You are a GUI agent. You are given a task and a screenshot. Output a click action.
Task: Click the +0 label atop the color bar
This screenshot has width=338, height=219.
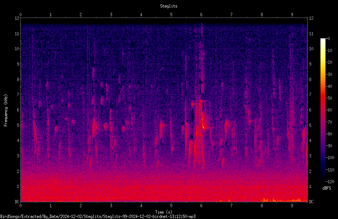point(328,39)
